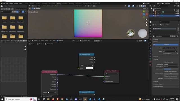The image size is (180, 101).
Task: Select material preview shading mode icon
Action: [143, 6]
